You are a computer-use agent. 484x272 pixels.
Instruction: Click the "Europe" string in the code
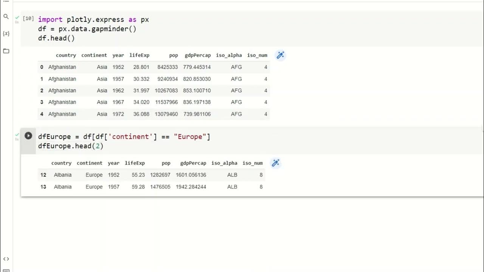click(190, 137)
